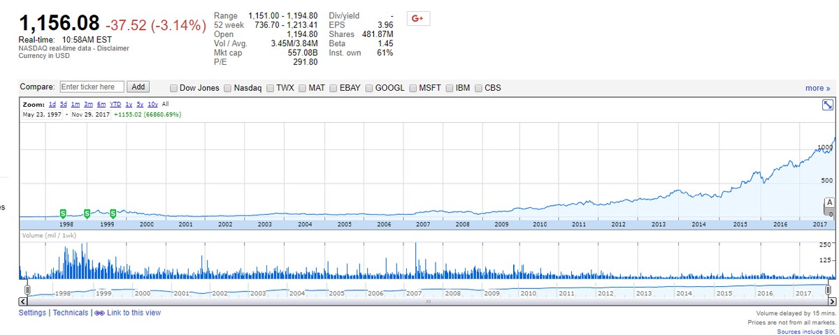
Task: Click 'Volume delayed by 15 mins.' note
Action: pos(796,313)
